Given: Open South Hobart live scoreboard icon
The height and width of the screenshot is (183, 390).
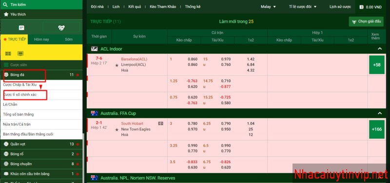Looking at the screenshot, I should [161, 124].
